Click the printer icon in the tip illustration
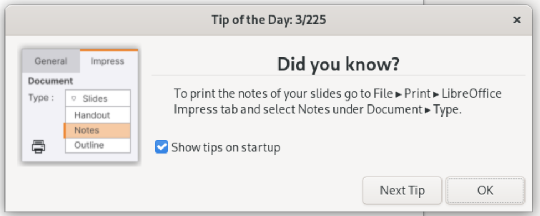 (38, 146)
